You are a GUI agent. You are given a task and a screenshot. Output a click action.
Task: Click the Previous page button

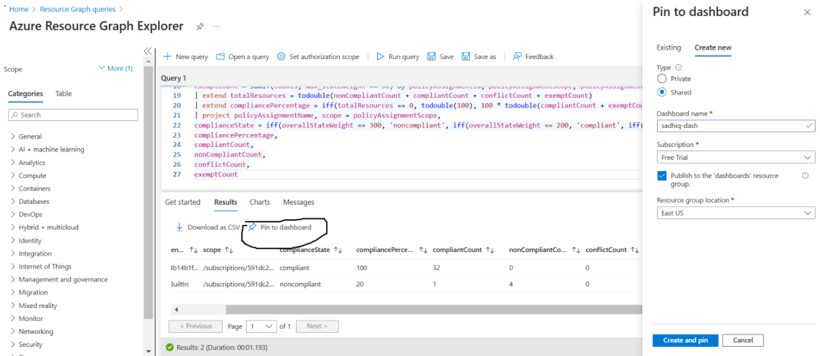click(195, 326)
